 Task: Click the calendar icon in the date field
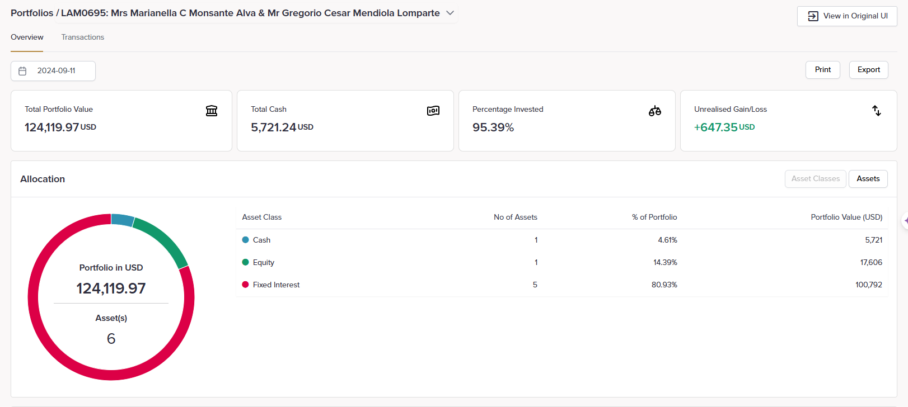point(23,71)
